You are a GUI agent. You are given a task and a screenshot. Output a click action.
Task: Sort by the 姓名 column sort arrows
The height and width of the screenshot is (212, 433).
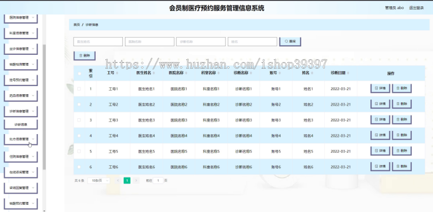311,73
